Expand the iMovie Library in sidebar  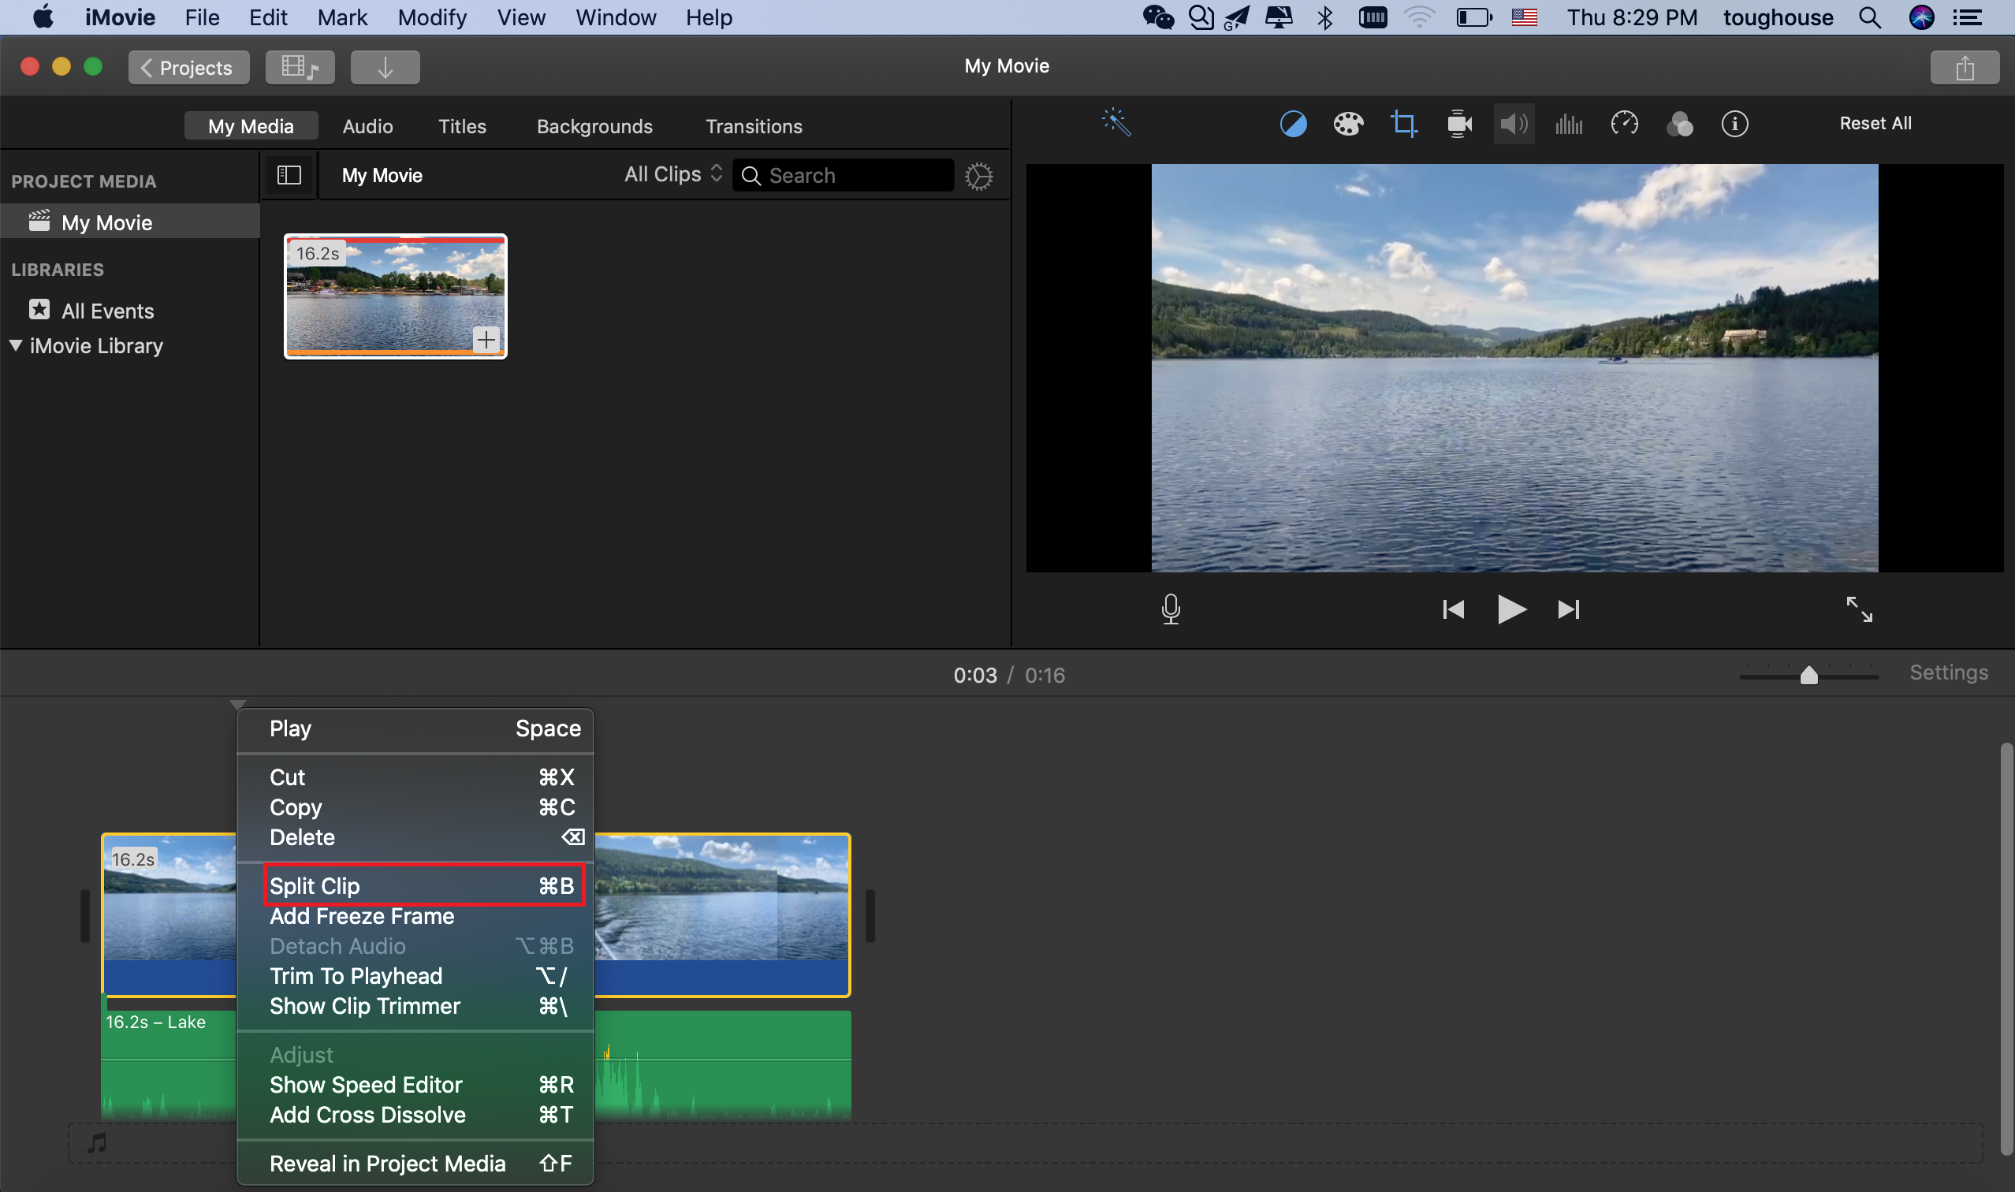16,345
